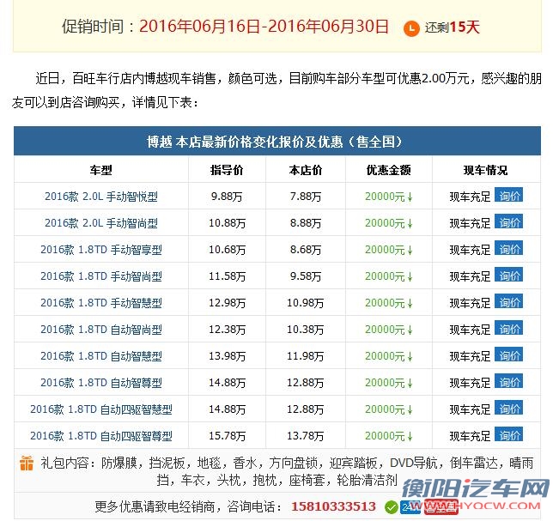Viewport: 559px width, 521px height.
Task: Open 2016款 1.8TD 手动智尚型 link
Action: [x=101, y=276]
